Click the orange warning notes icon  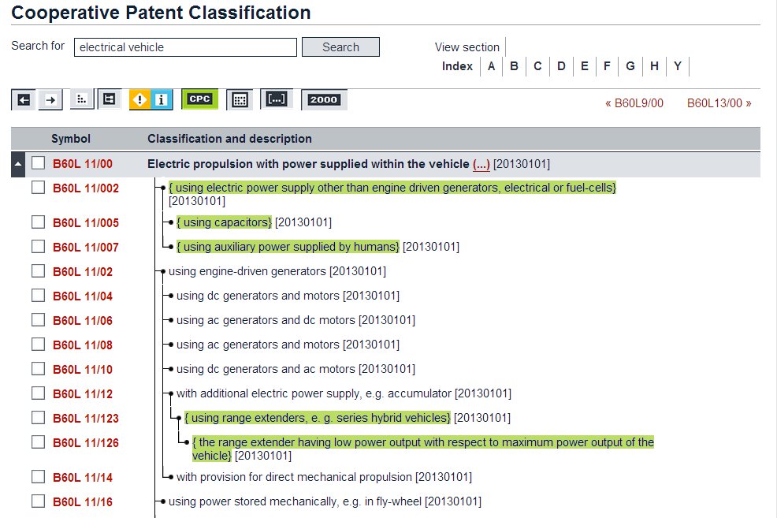[x=140, y=99]
